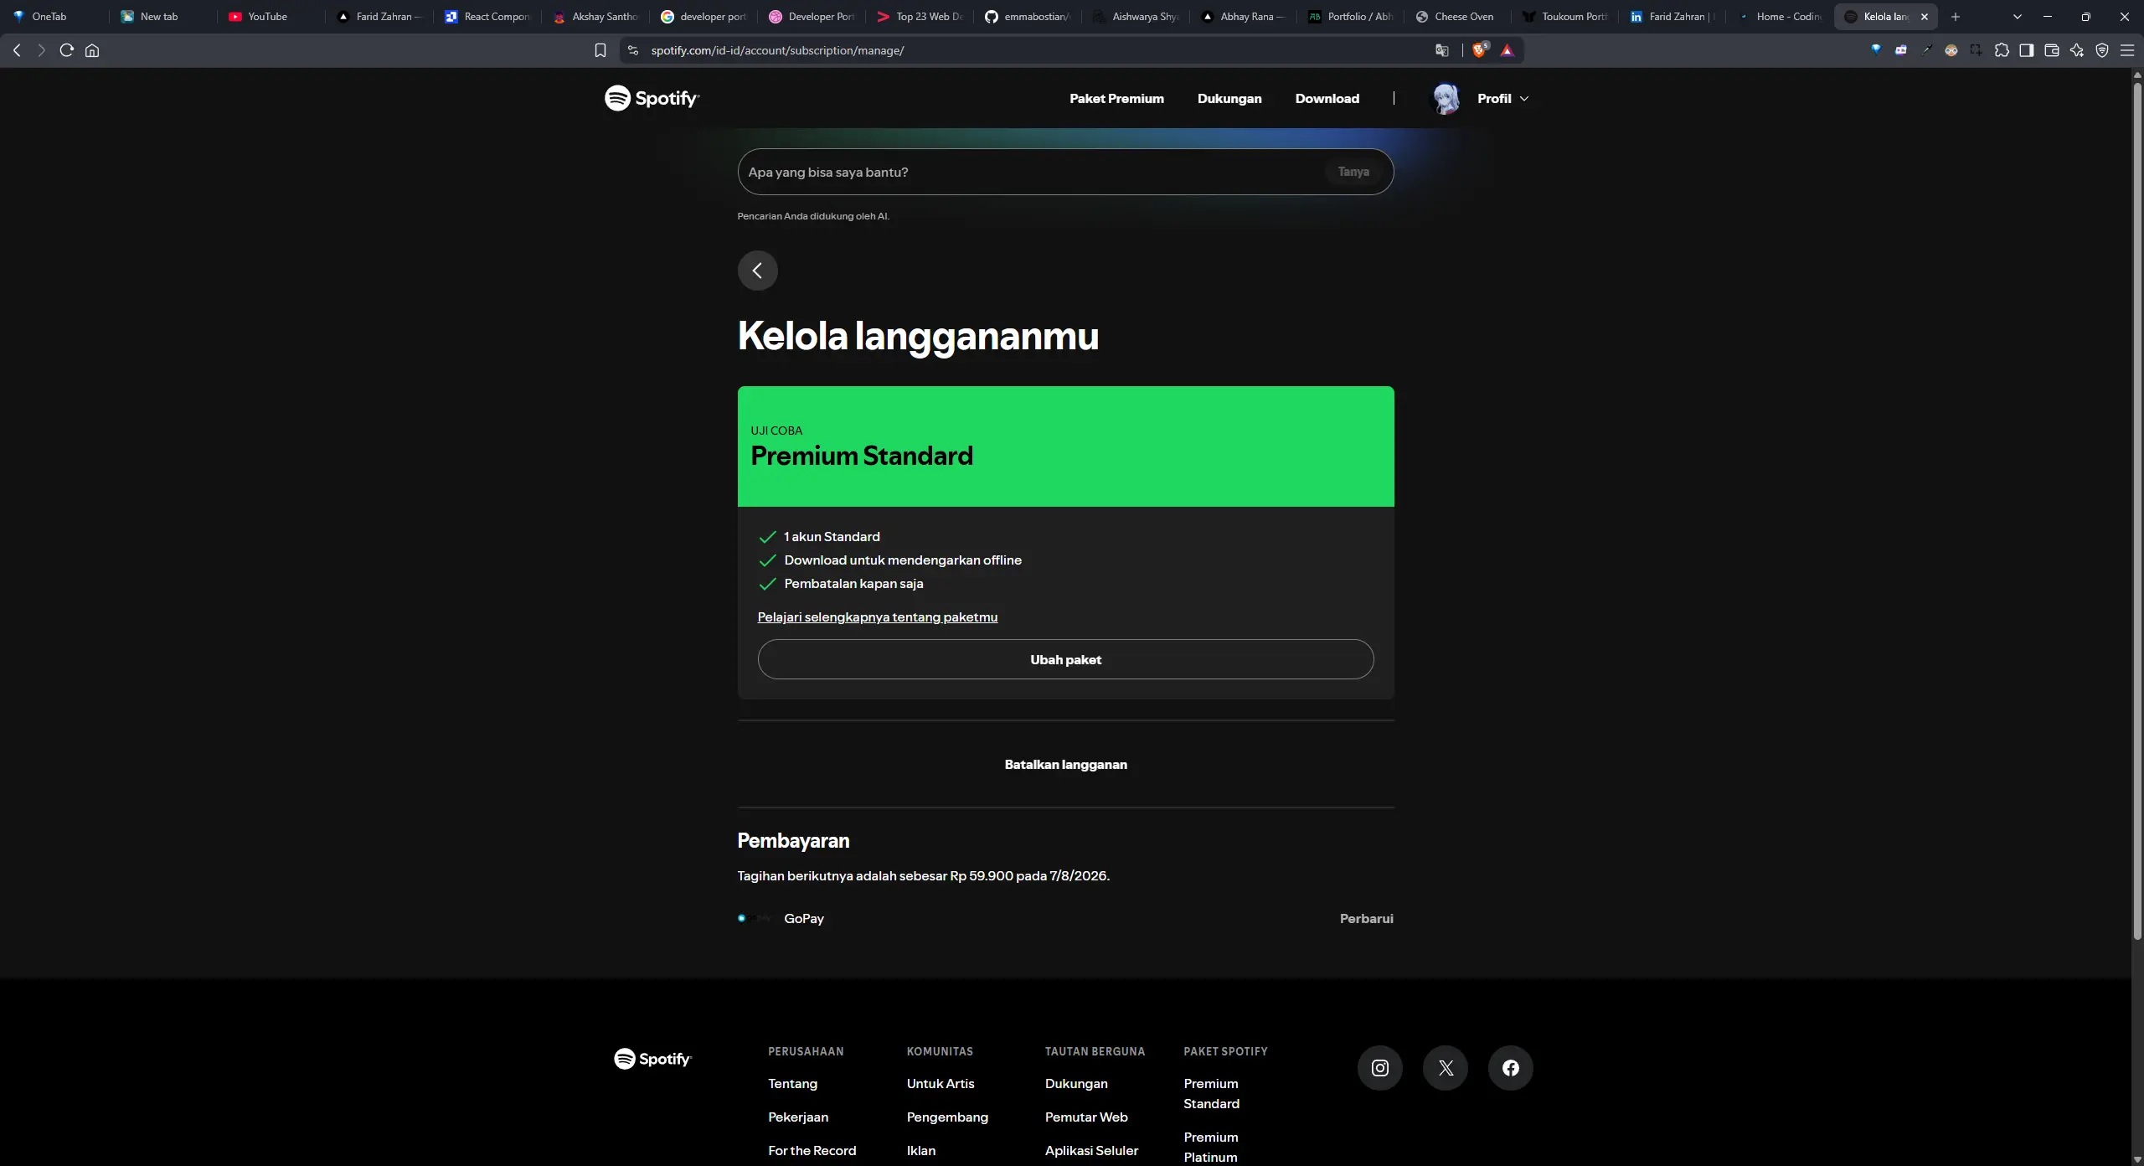Click the profile avatar picture
This screenshot has width=2144, height=1166.
[x=1446, y=99]
